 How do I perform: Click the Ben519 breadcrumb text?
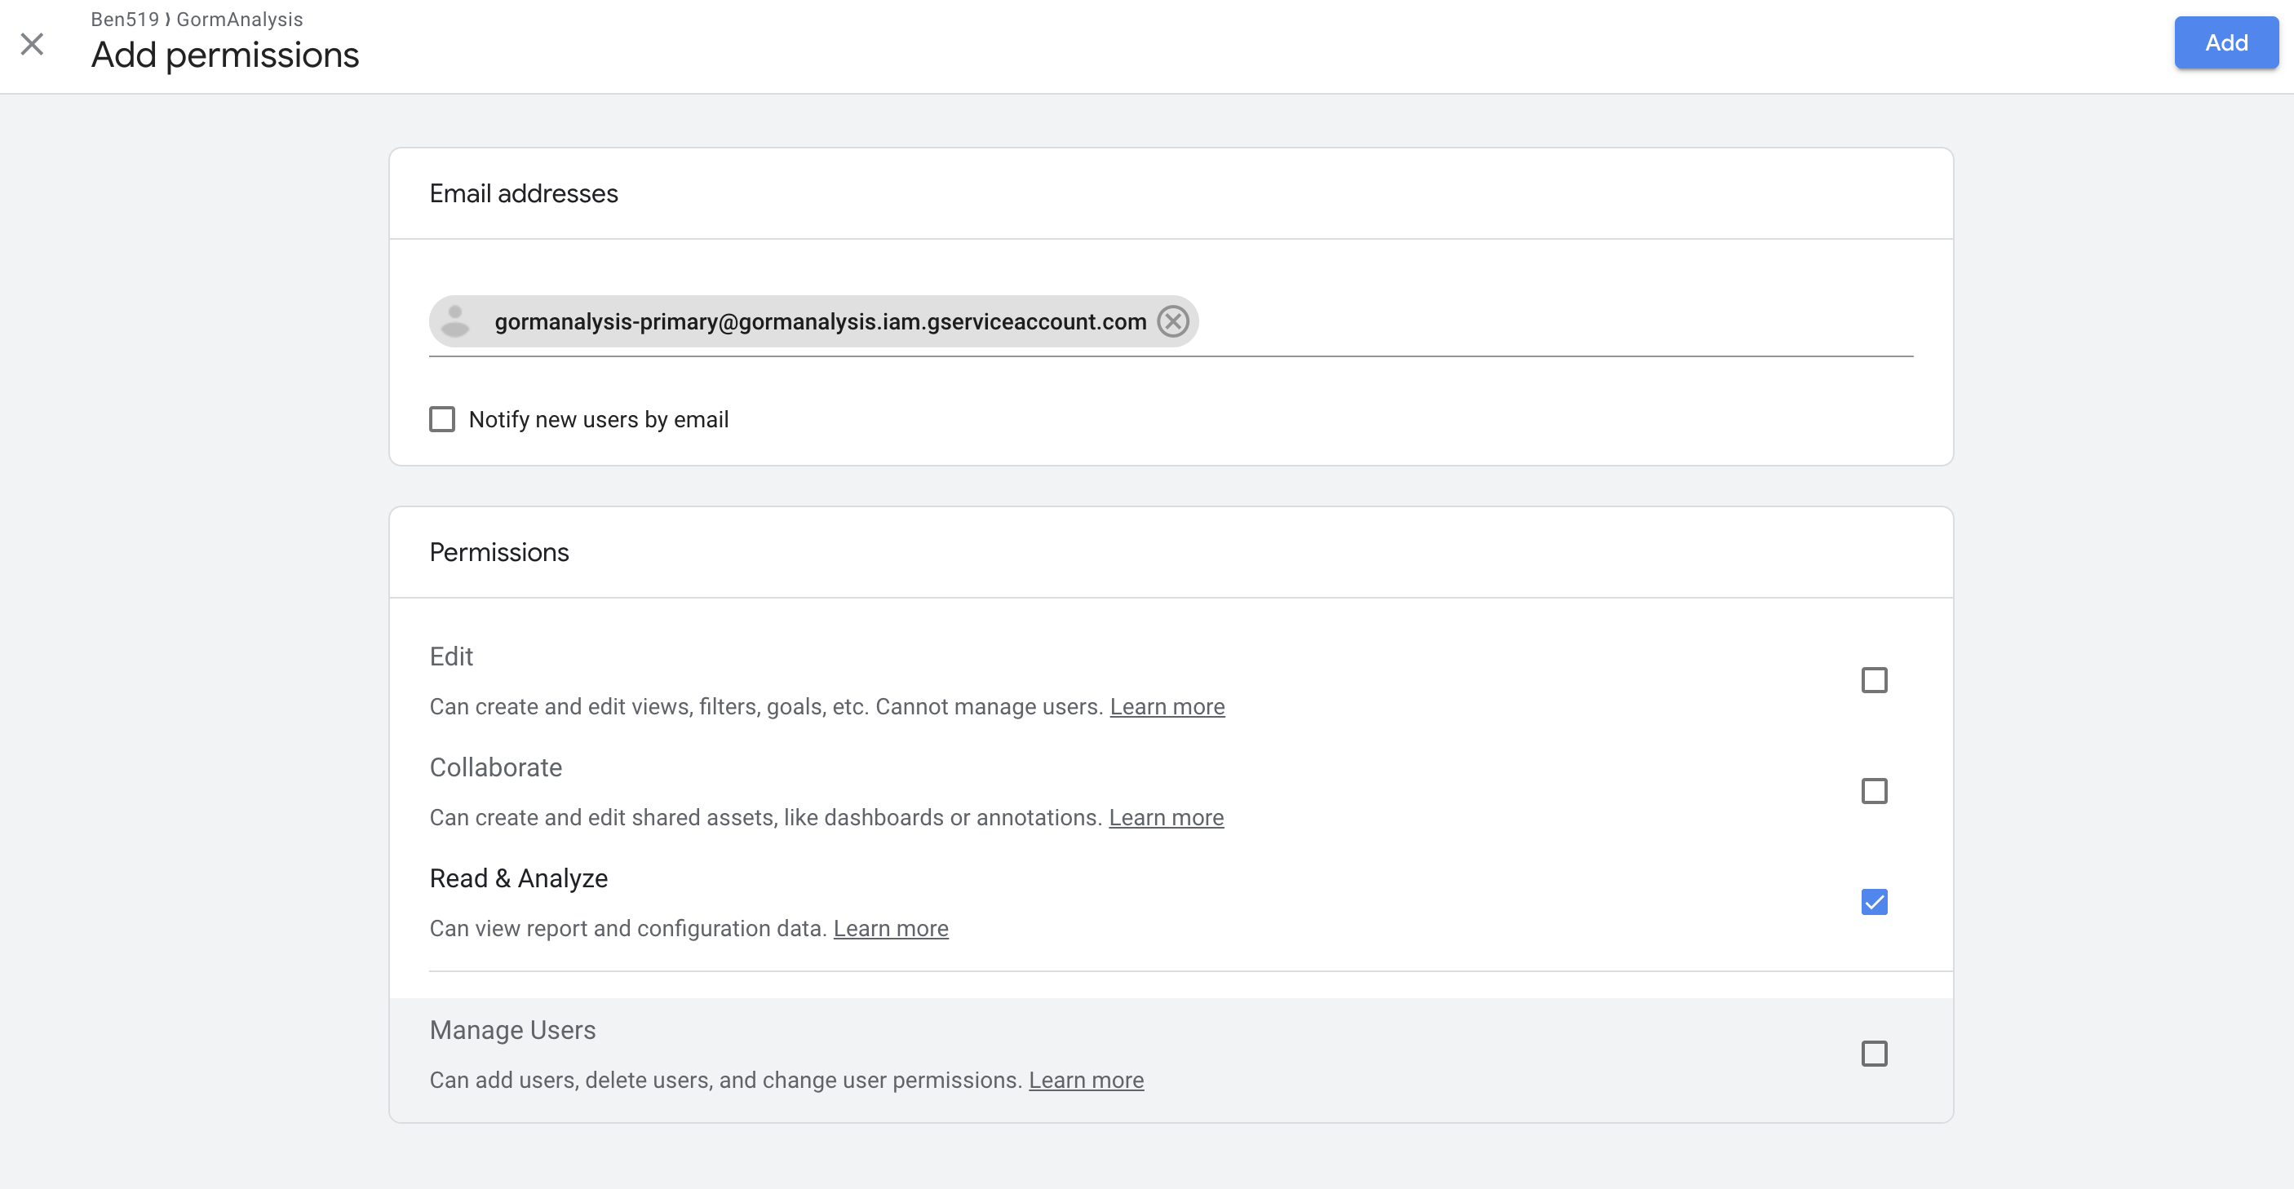pyautogui.click(x=125, y=19)
